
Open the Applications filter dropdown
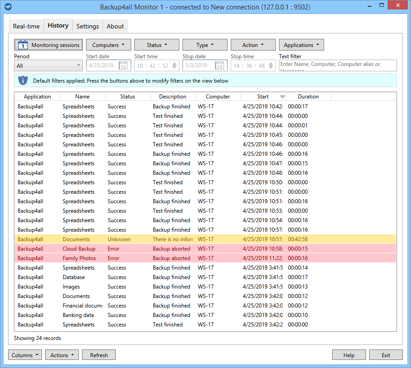[301, 45]
